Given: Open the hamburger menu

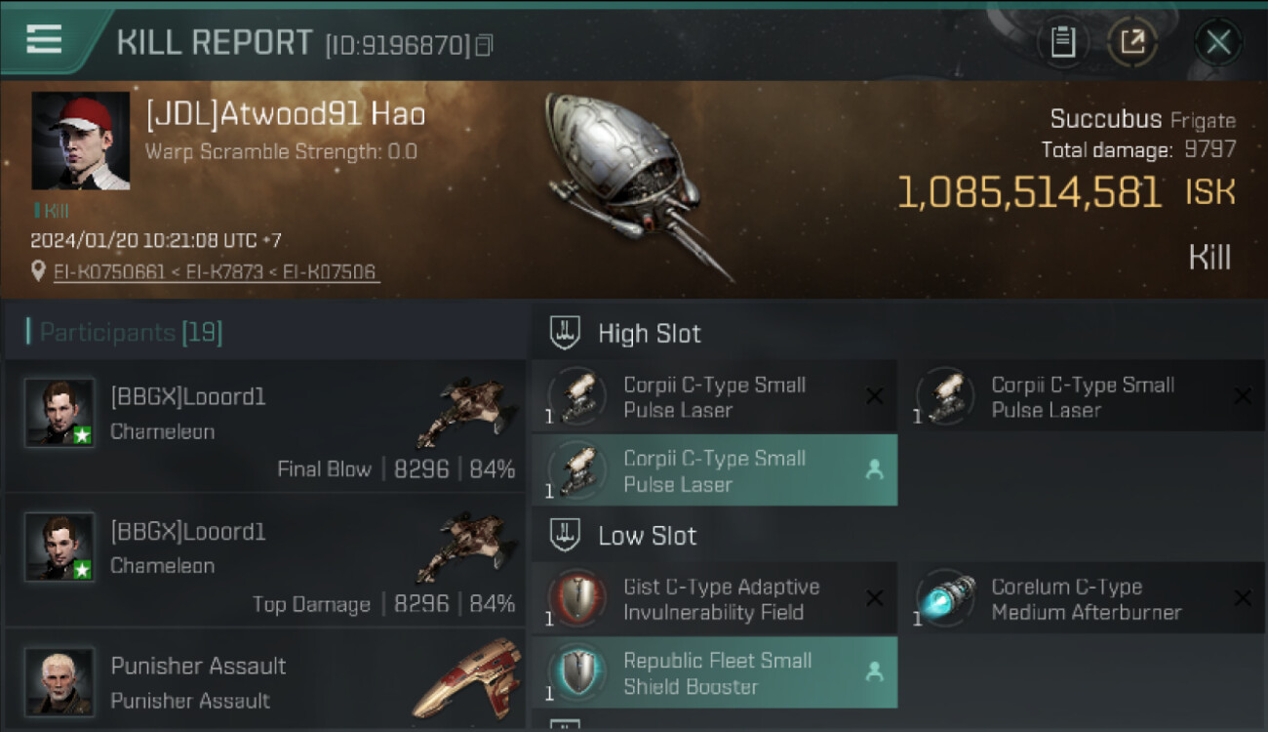Looking at the screenshot, I should (x=44, y=39).
